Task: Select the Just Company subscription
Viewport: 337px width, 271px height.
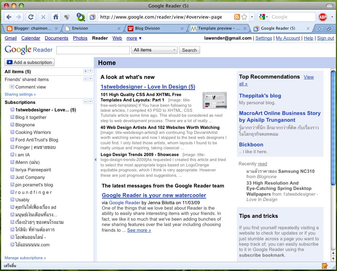Action: pos(30,177)
